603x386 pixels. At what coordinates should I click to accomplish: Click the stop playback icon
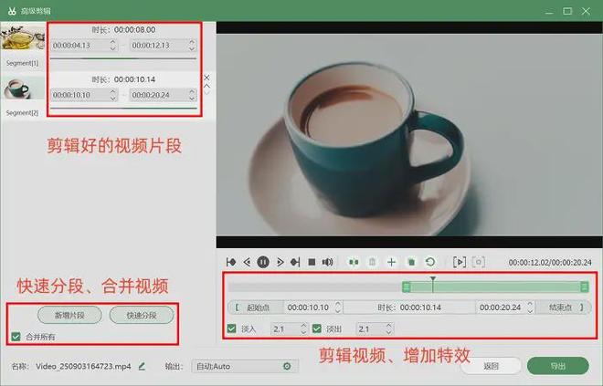pyautogui.click(x=311, y=262)
